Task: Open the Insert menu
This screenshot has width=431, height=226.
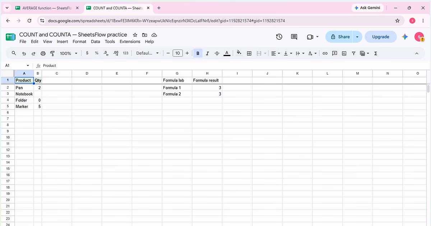Action: tap(62, 42)
